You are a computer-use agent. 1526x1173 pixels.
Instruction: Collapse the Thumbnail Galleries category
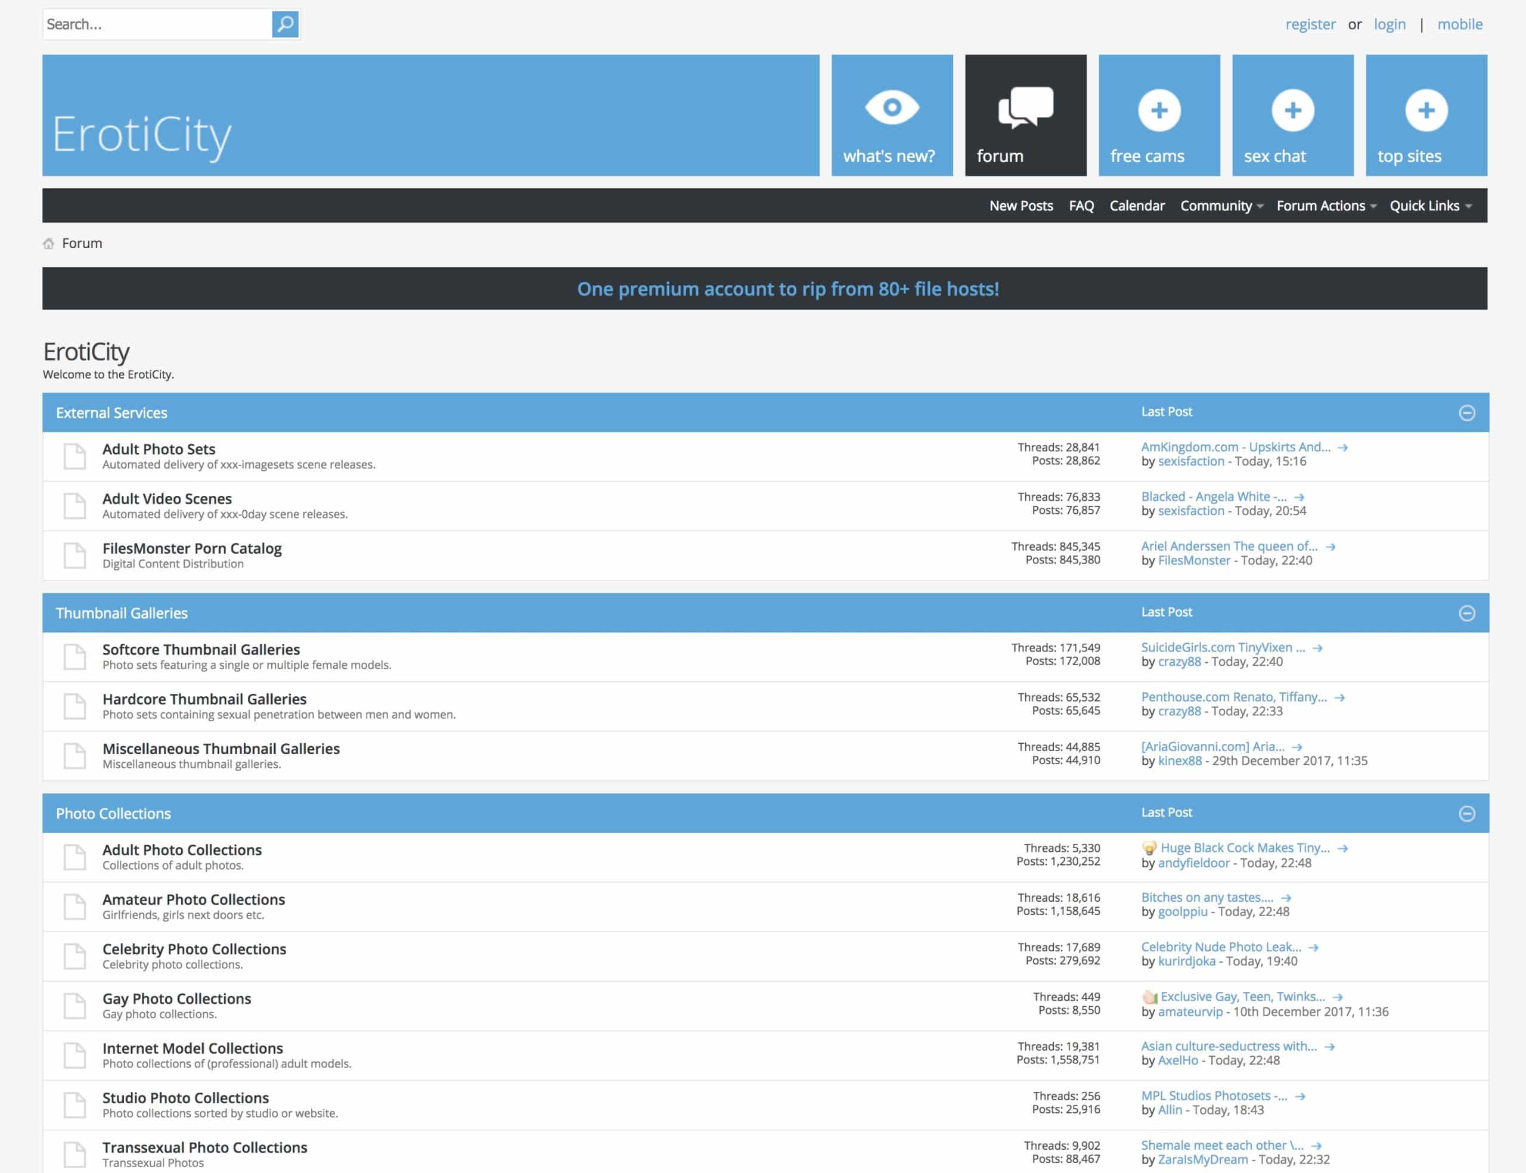coord(1466,613)
